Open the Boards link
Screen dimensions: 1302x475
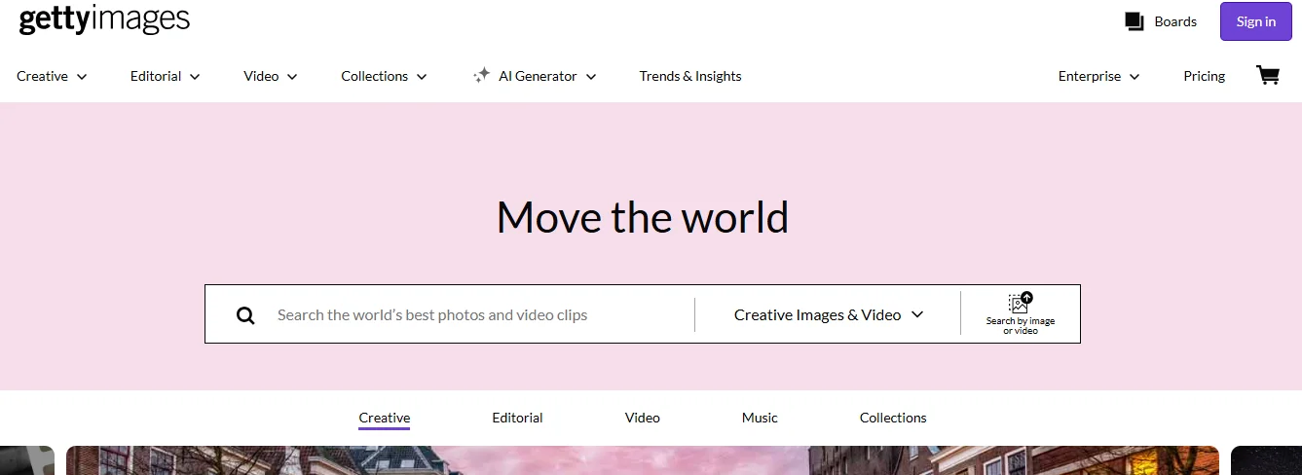click(1175, 21)
